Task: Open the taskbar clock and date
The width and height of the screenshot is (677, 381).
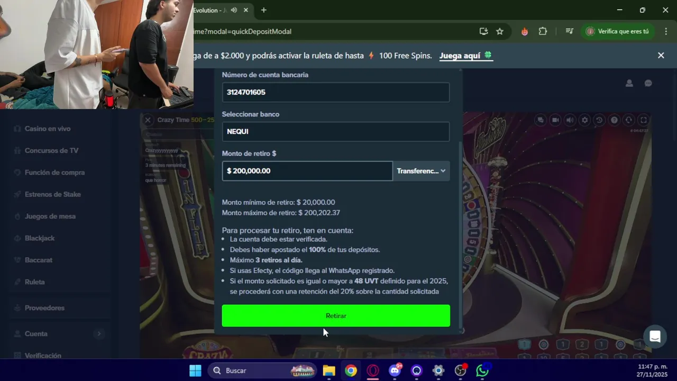Action: [652, 370]
